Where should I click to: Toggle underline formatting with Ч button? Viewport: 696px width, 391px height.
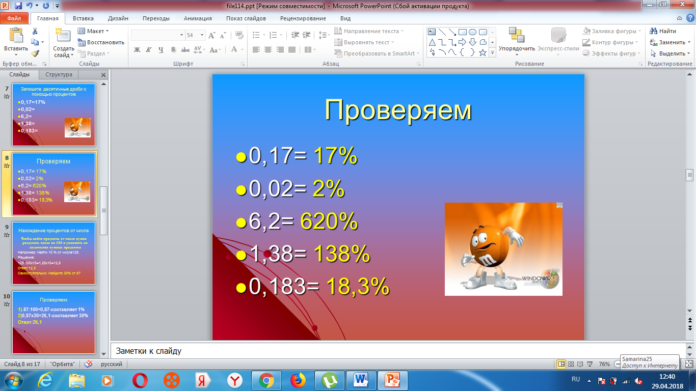coord(161,50)
